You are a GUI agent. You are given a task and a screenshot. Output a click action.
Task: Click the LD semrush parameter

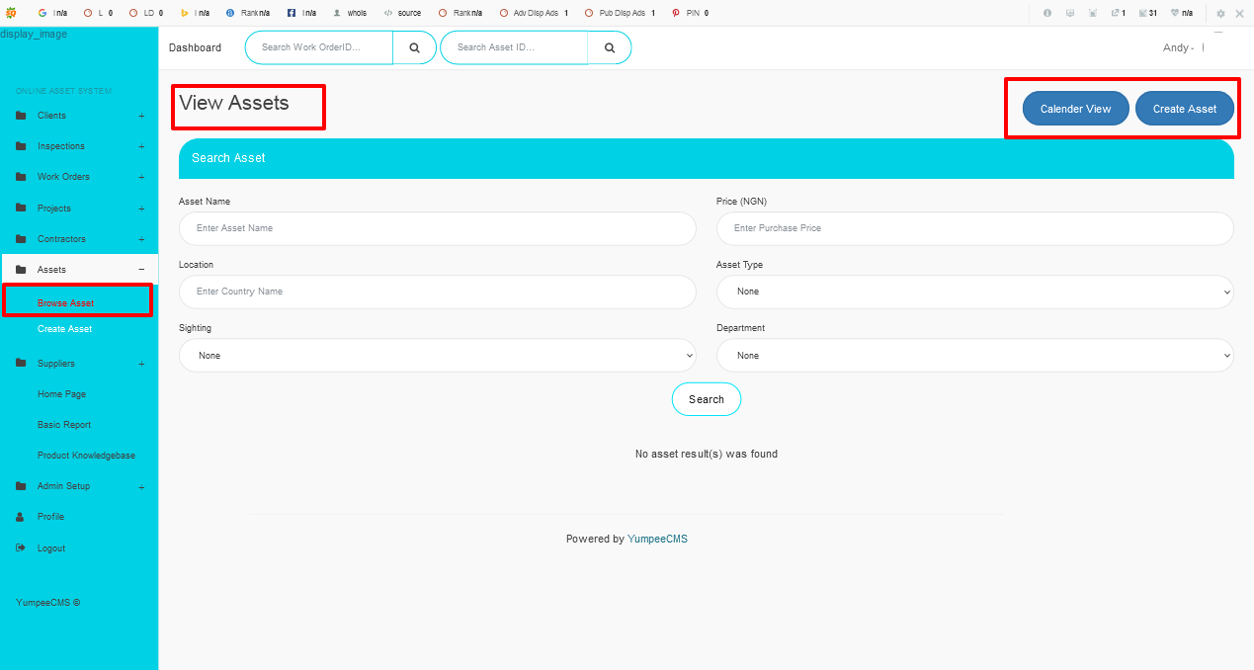[x=146, y=13]
